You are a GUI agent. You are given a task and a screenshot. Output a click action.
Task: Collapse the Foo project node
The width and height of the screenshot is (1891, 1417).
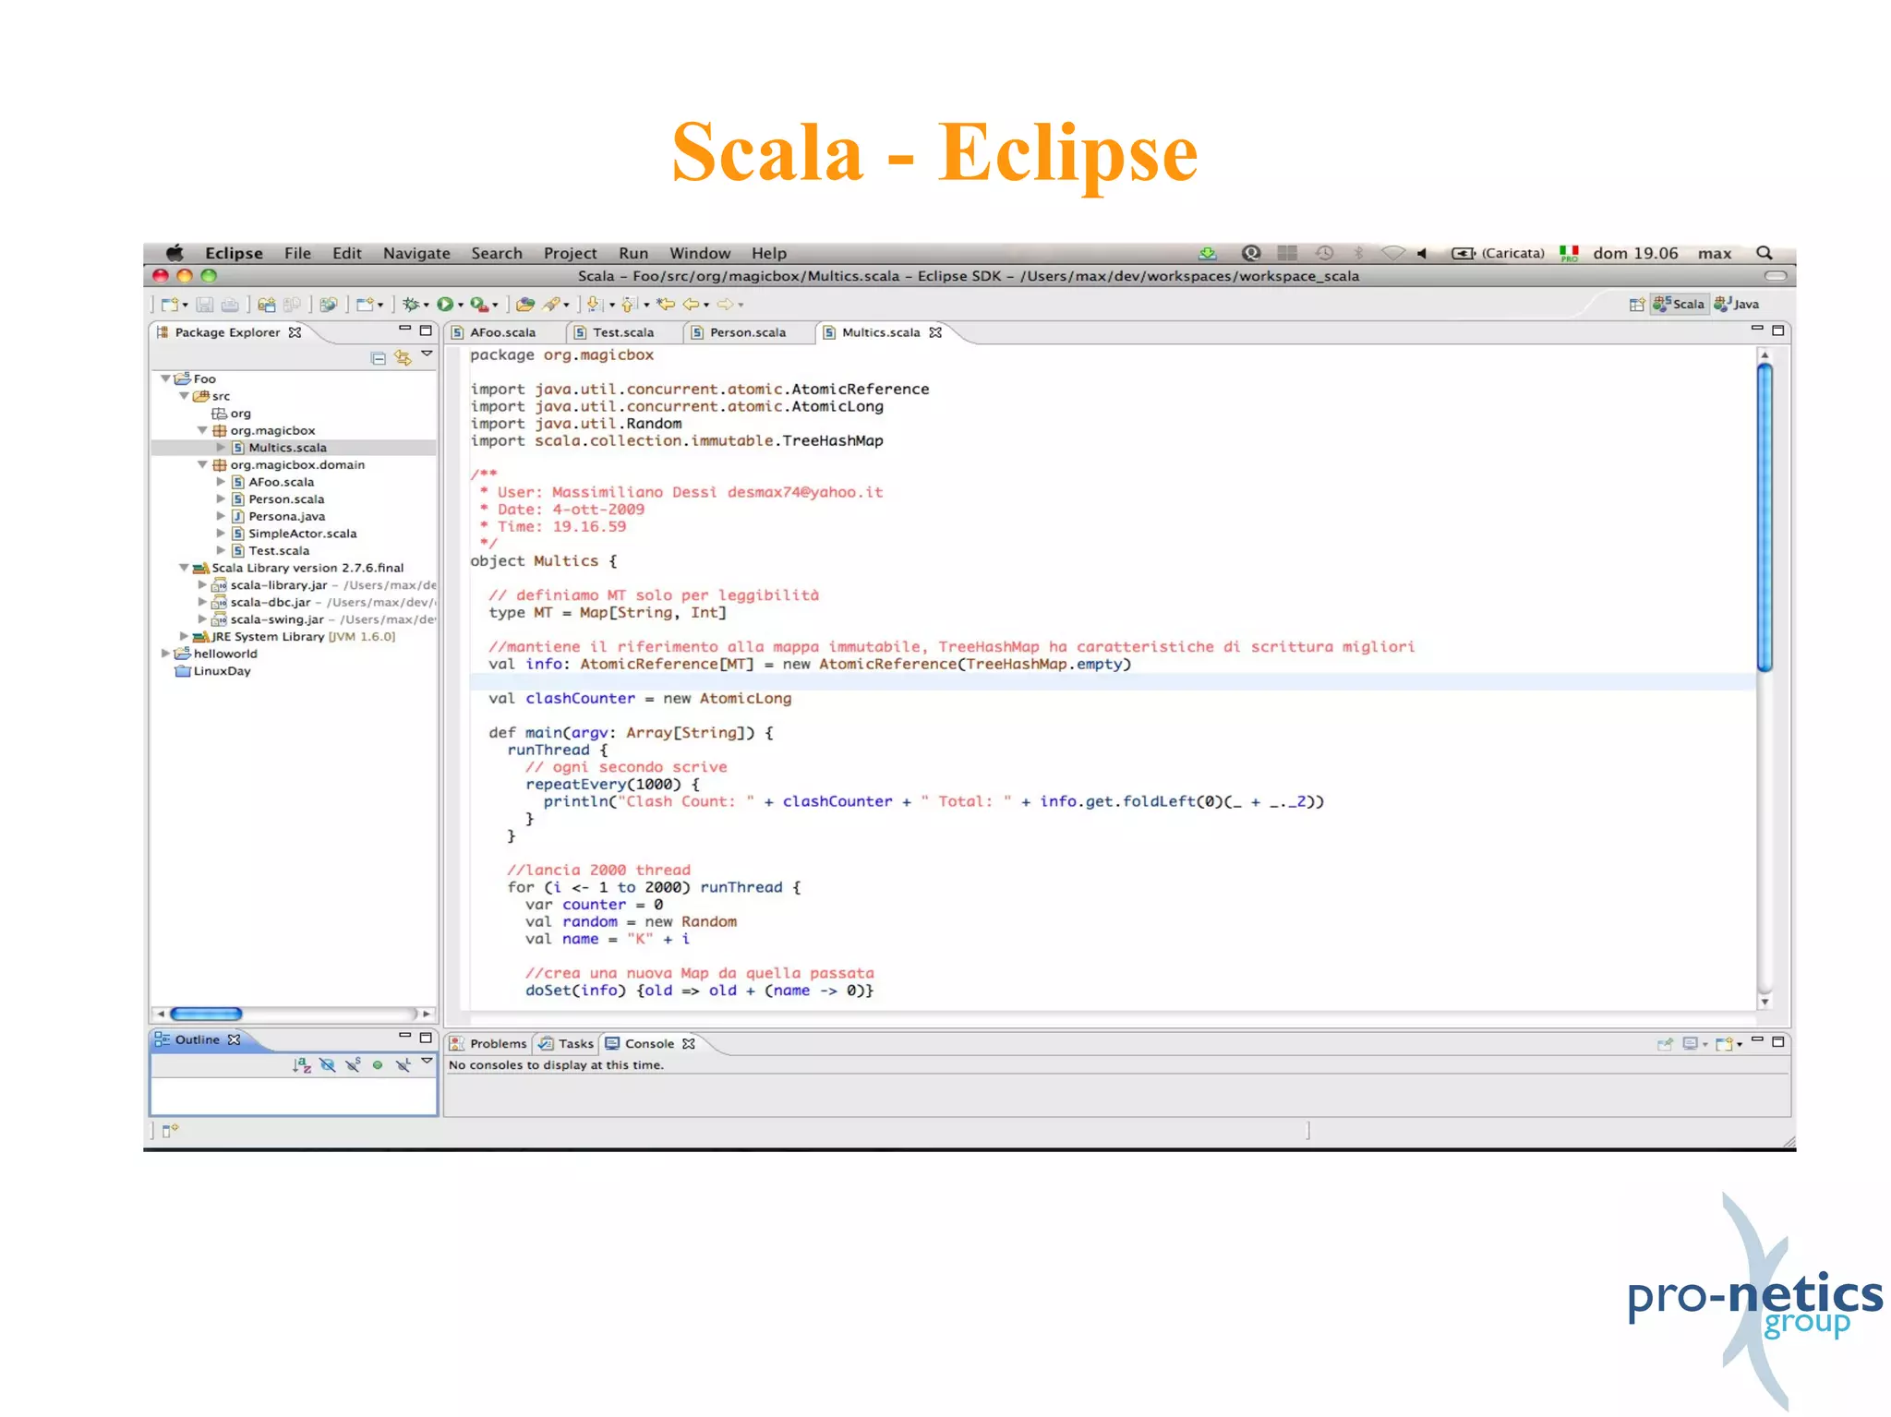click(165, 379)
